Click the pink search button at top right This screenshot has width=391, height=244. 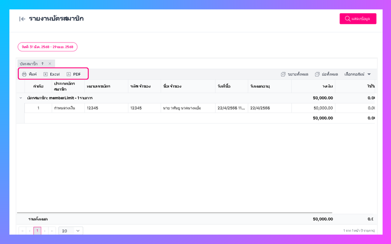click(x=358, y=19)
